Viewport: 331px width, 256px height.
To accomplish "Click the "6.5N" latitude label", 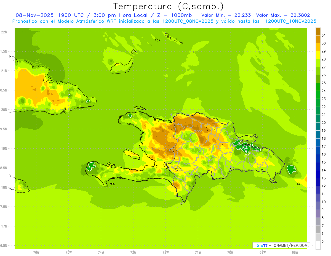I will click(x=4, y=246).
